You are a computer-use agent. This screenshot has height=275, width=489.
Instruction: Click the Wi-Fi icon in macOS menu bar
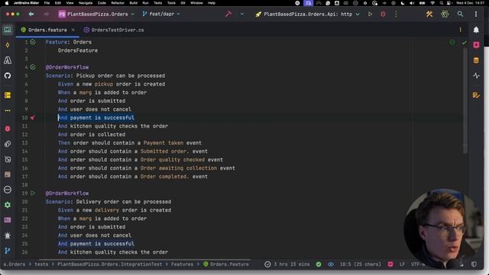432,3
